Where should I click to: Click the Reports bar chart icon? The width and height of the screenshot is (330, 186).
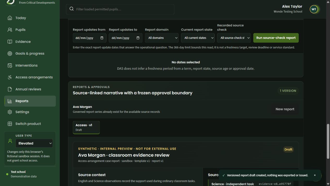coord(10,101)
